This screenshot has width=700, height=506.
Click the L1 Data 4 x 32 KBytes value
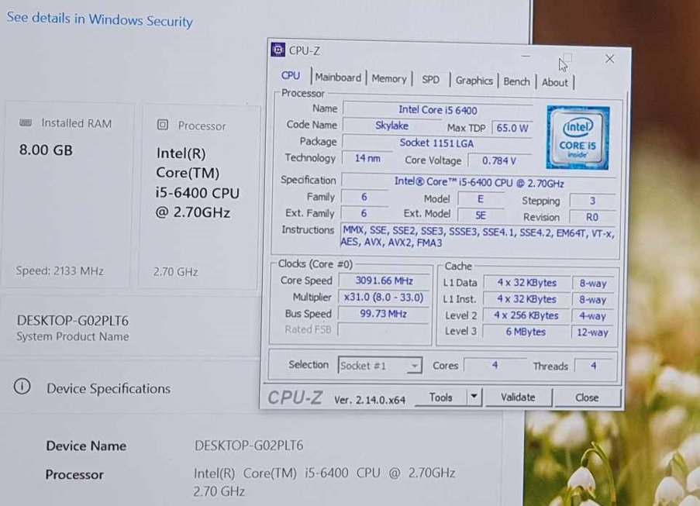pyautogui.click(x=527, y=283)
